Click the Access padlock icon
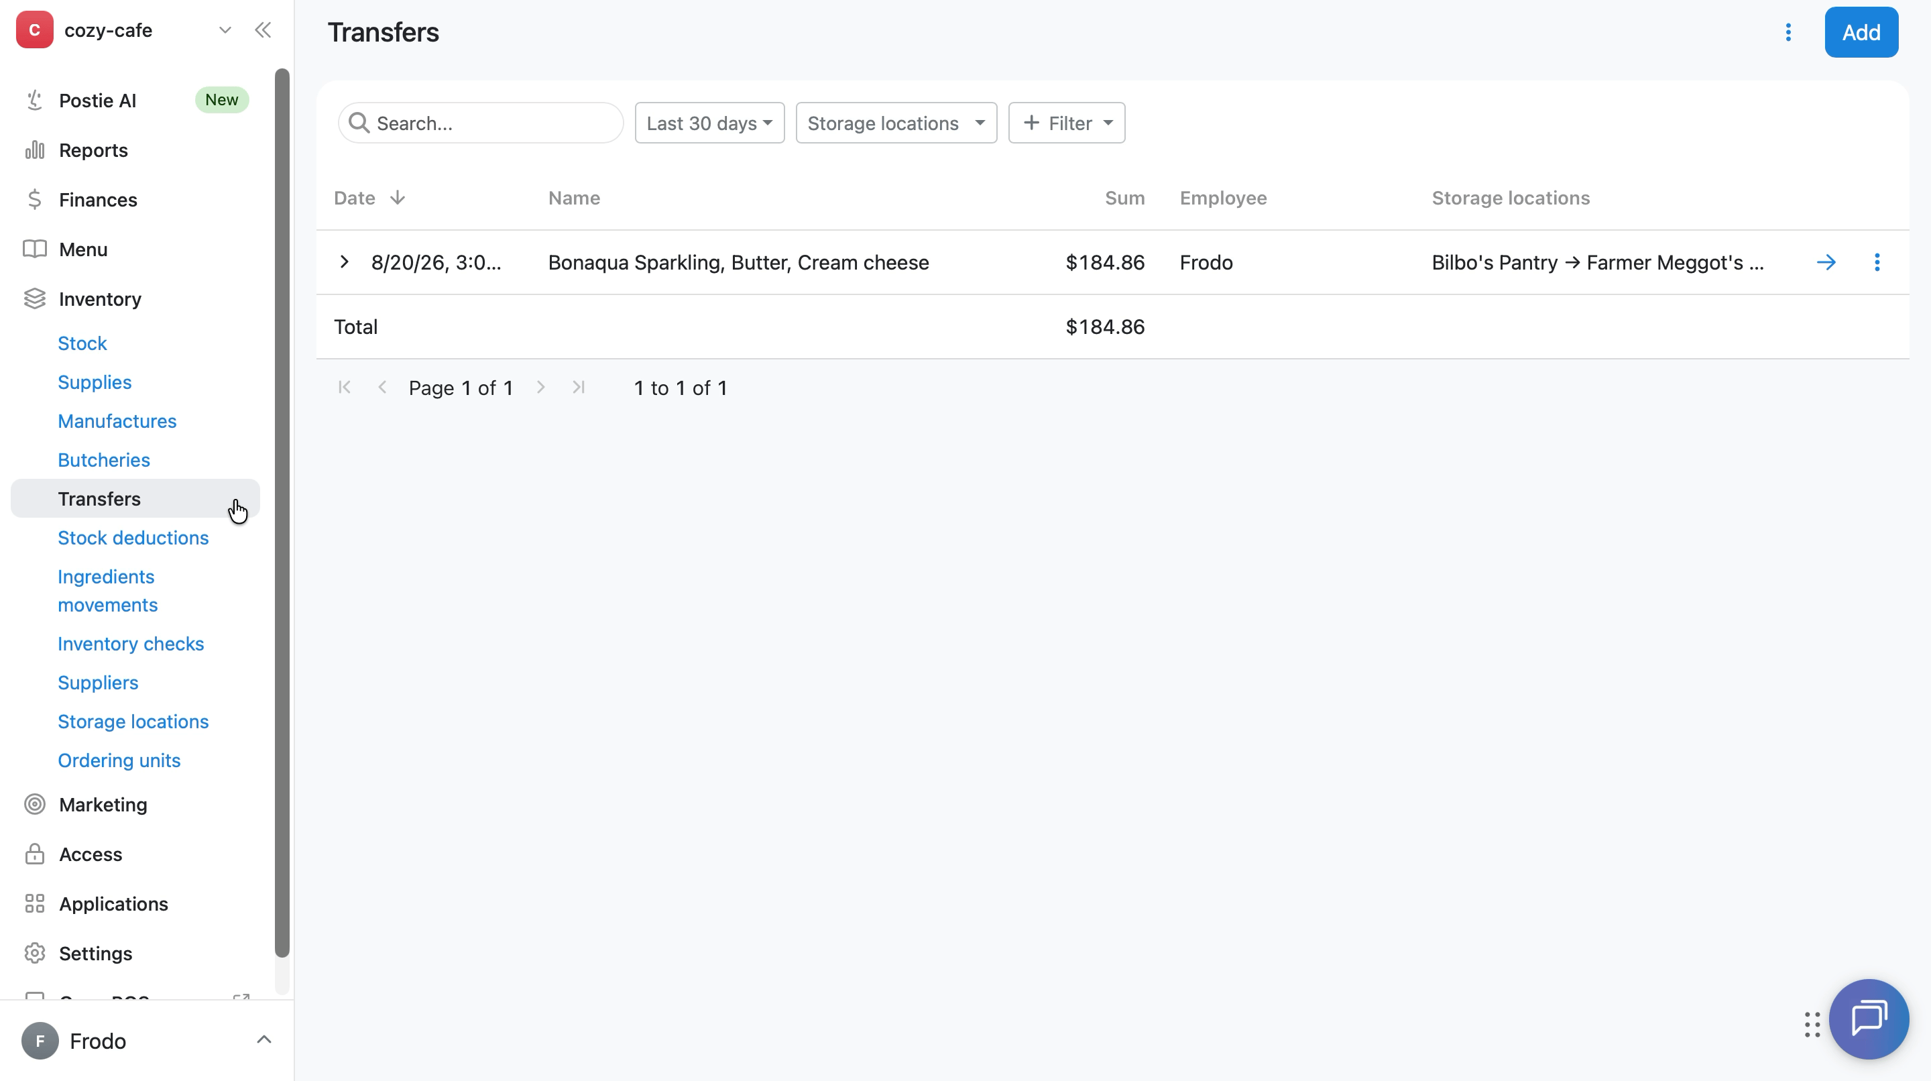 (34, 854)
